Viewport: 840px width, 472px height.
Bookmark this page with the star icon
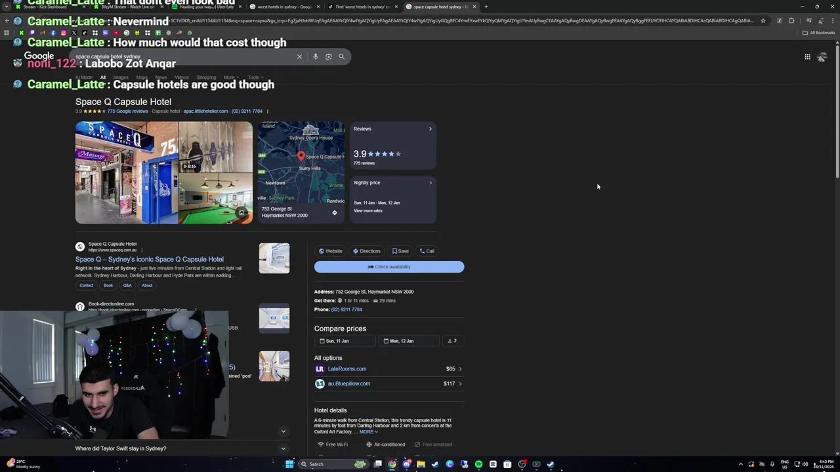763,20
